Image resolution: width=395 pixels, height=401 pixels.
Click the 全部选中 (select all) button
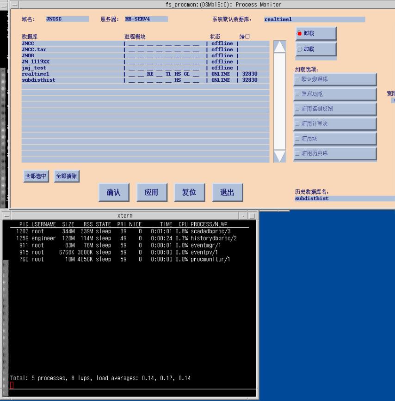(36, 176)
